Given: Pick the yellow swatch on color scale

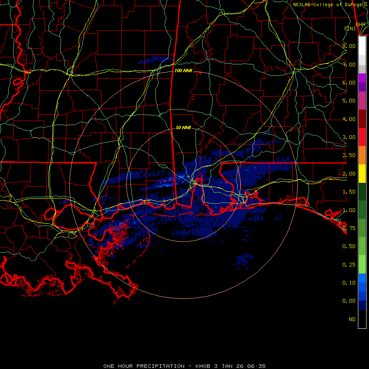Looking at the screenshot, I should (362, 173).
